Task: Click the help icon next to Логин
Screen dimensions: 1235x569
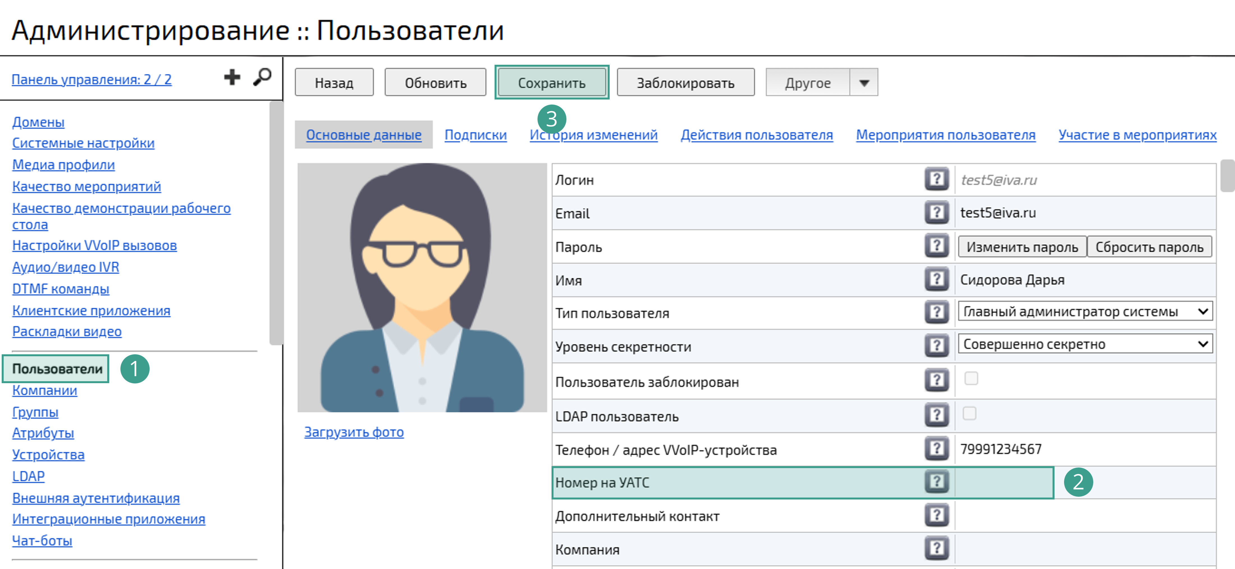Action: point(937,178)
